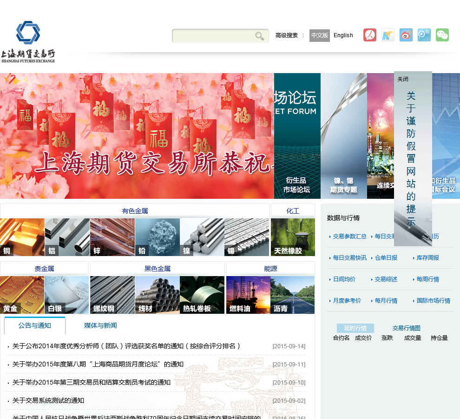
Task: Open the 黑色金属 category header
Action: pyautogui.click(x=158, y=269)
